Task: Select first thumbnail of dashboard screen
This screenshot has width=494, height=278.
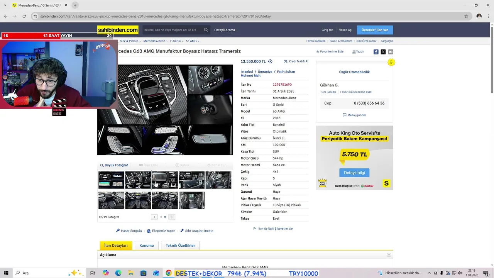Action: [x=111, y=180]
